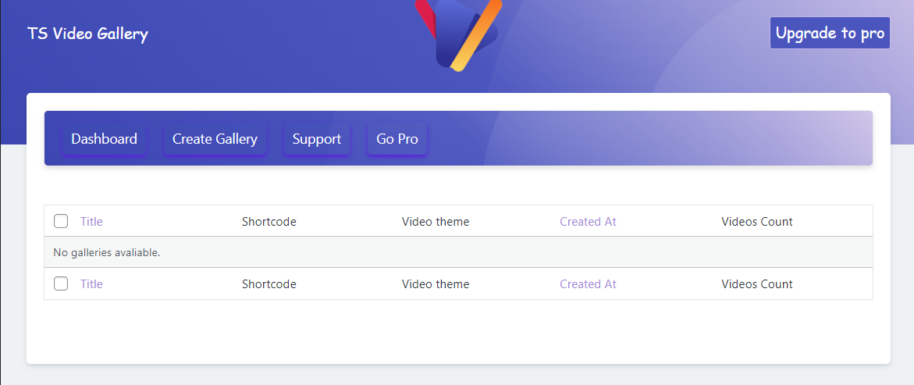Screen dimensions: 914x385
Task: Click the "No galleries avaliable" empty row
Action: pyautogui.click(x=107, y=252)
